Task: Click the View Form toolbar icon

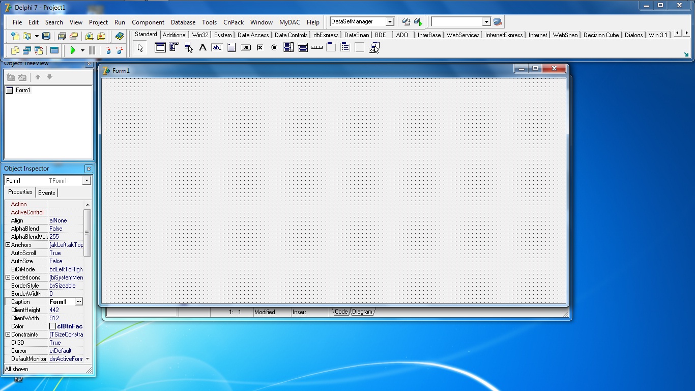Action: click(27, 50)
